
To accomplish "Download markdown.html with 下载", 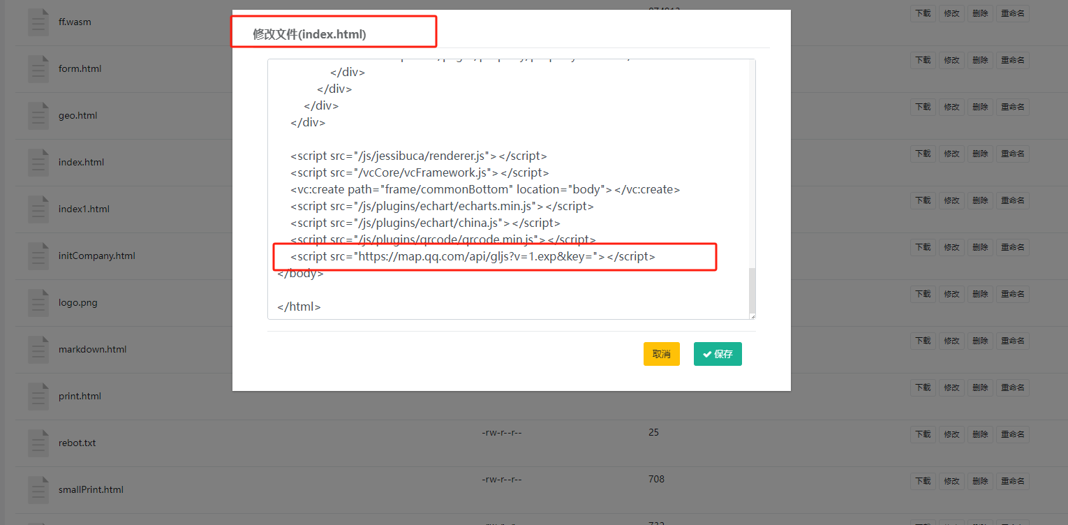I will click(x=923, y=341).
